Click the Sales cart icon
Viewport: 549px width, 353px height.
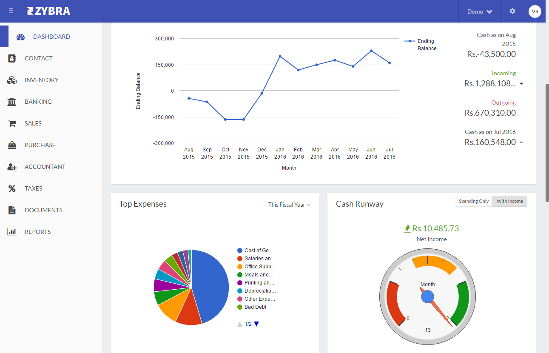click(x=12, y=123)
